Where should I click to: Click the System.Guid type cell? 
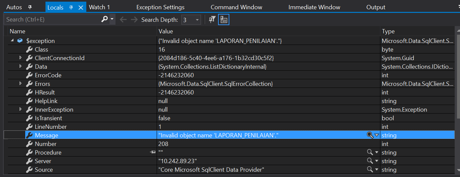point(398,58)
